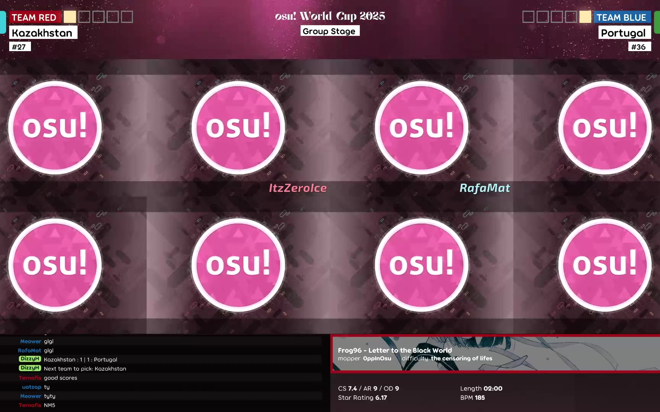Click the top-right osu! logo
The height and width of the screenshot is (412, 660).
[x=605, y=127]
